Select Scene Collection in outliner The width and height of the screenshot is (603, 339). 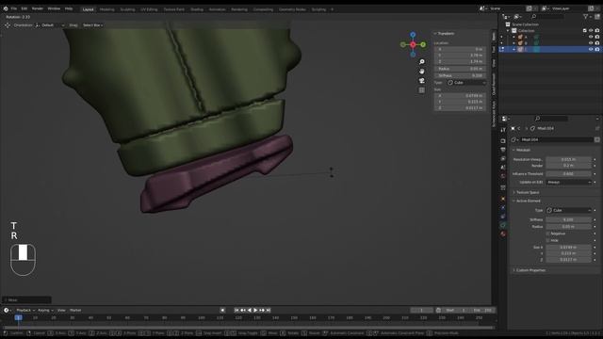pos(525,24)
